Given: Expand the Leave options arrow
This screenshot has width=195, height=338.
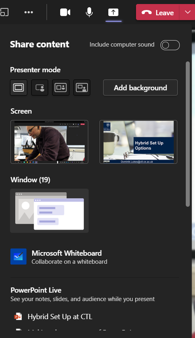Looking at the screenshot, I should pyautogui.click(x=187, y=12).
